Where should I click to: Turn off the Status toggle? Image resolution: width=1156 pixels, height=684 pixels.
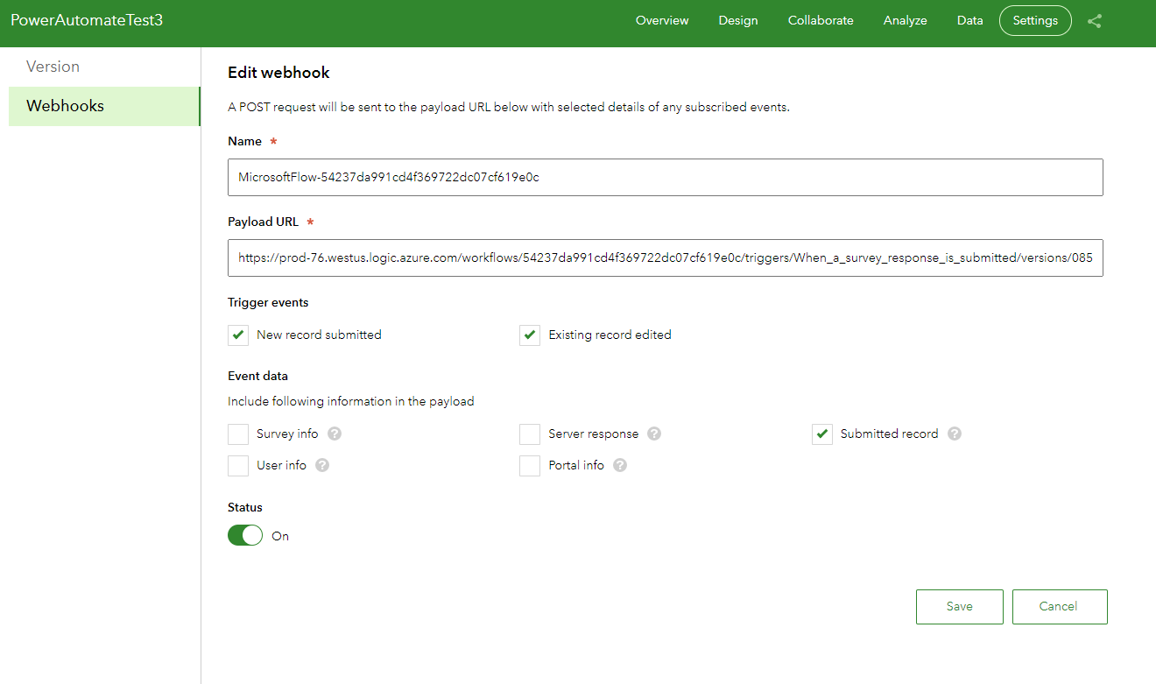[245, 535]
